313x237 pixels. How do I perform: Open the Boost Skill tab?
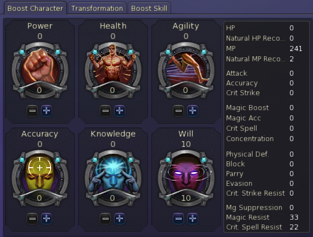[150, 9]
